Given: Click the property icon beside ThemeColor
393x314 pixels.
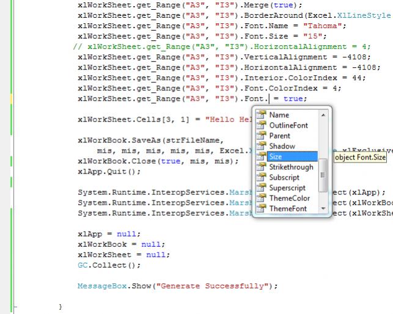Looking at the screenshot, I should tap(261, 198).
